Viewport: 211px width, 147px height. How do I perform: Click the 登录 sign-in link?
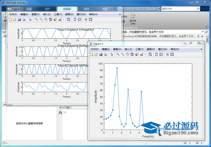205,9
